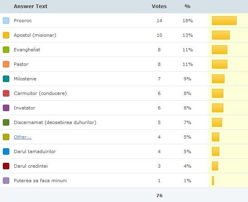The height and width of the screenshot is (202, 248).
Task: Click the Votes column header
Action: (x=159, y=6)
